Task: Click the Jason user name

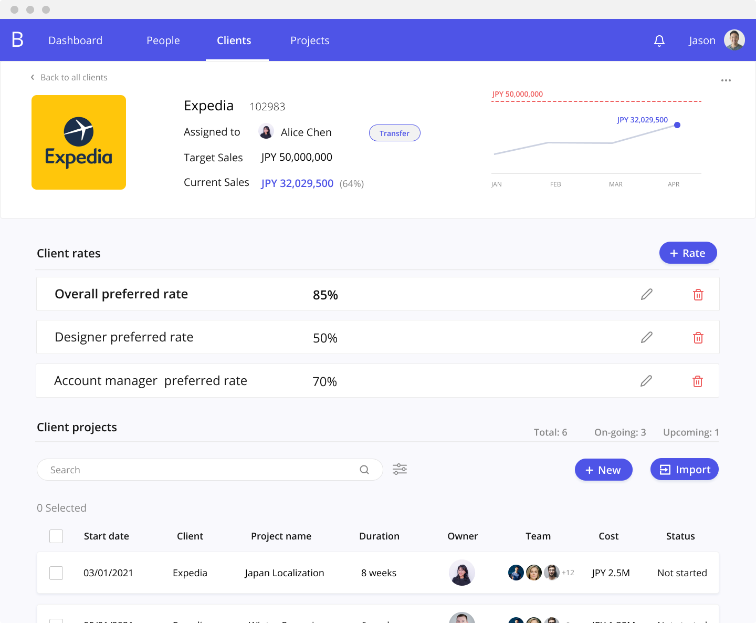Action: tap(702, 40)
